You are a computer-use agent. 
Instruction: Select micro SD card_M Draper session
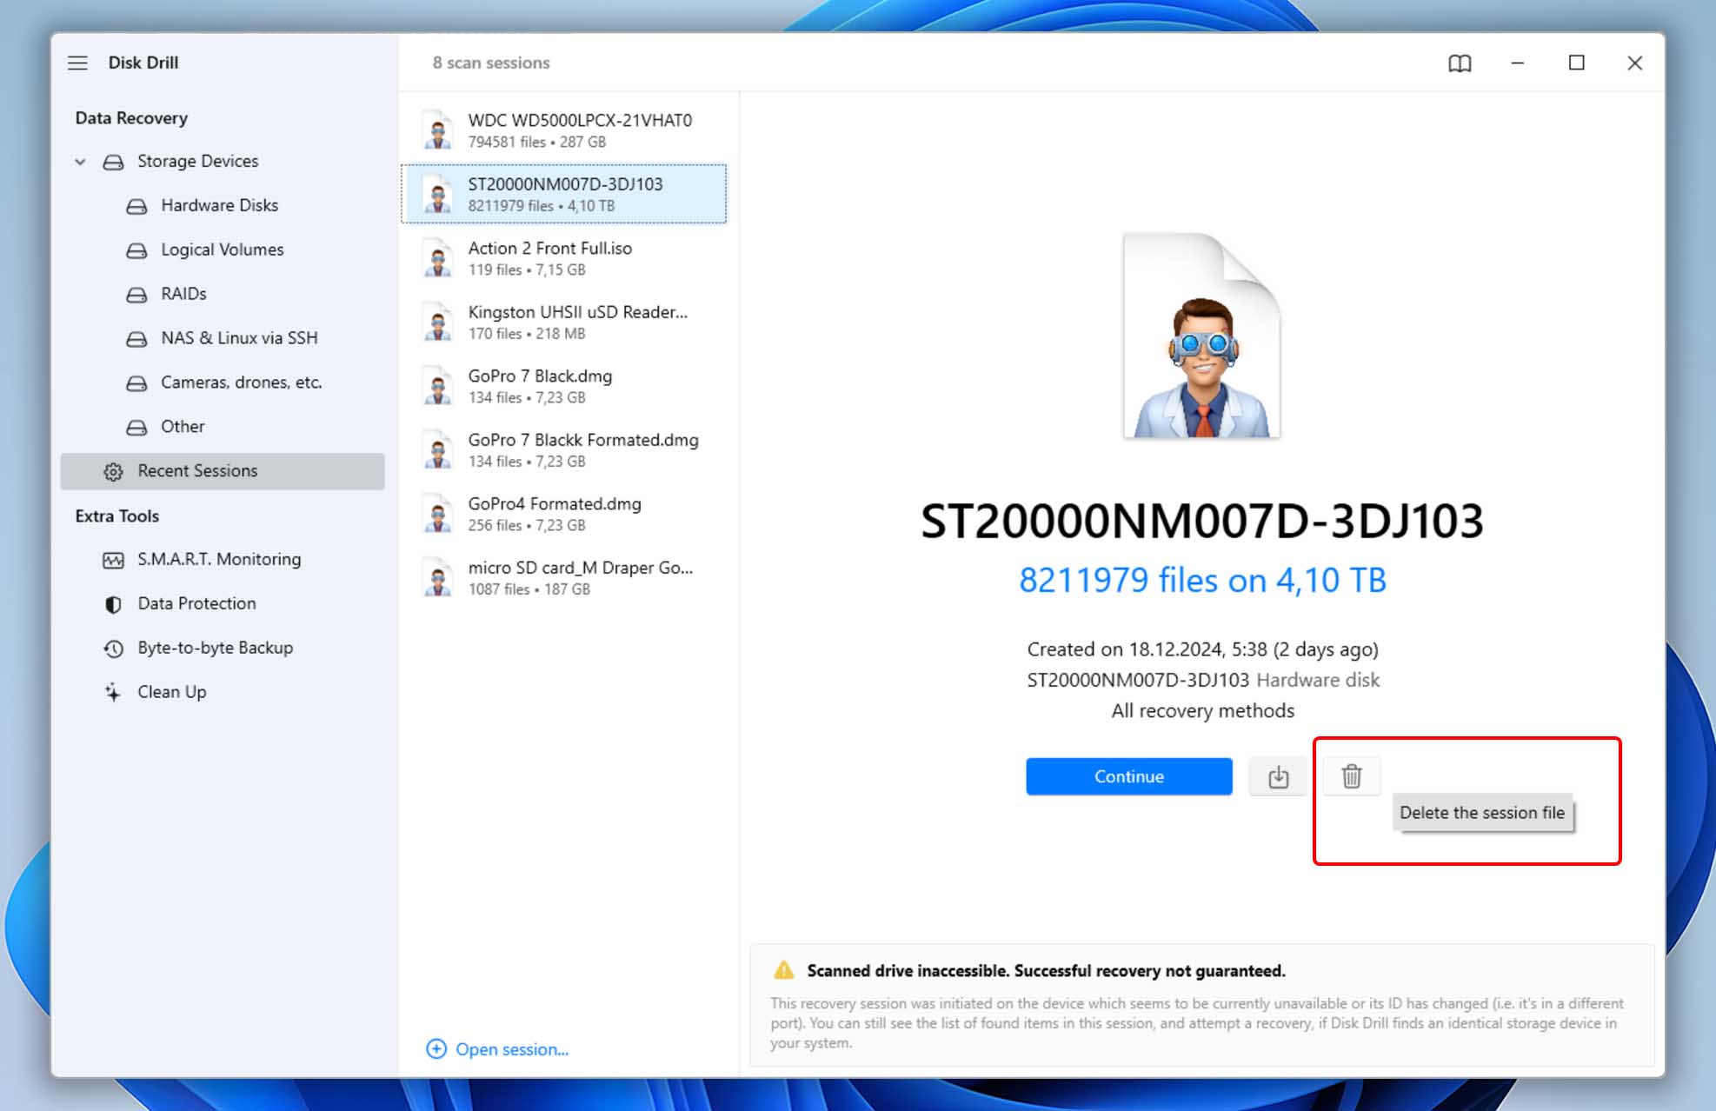click(x=563, y=577)
